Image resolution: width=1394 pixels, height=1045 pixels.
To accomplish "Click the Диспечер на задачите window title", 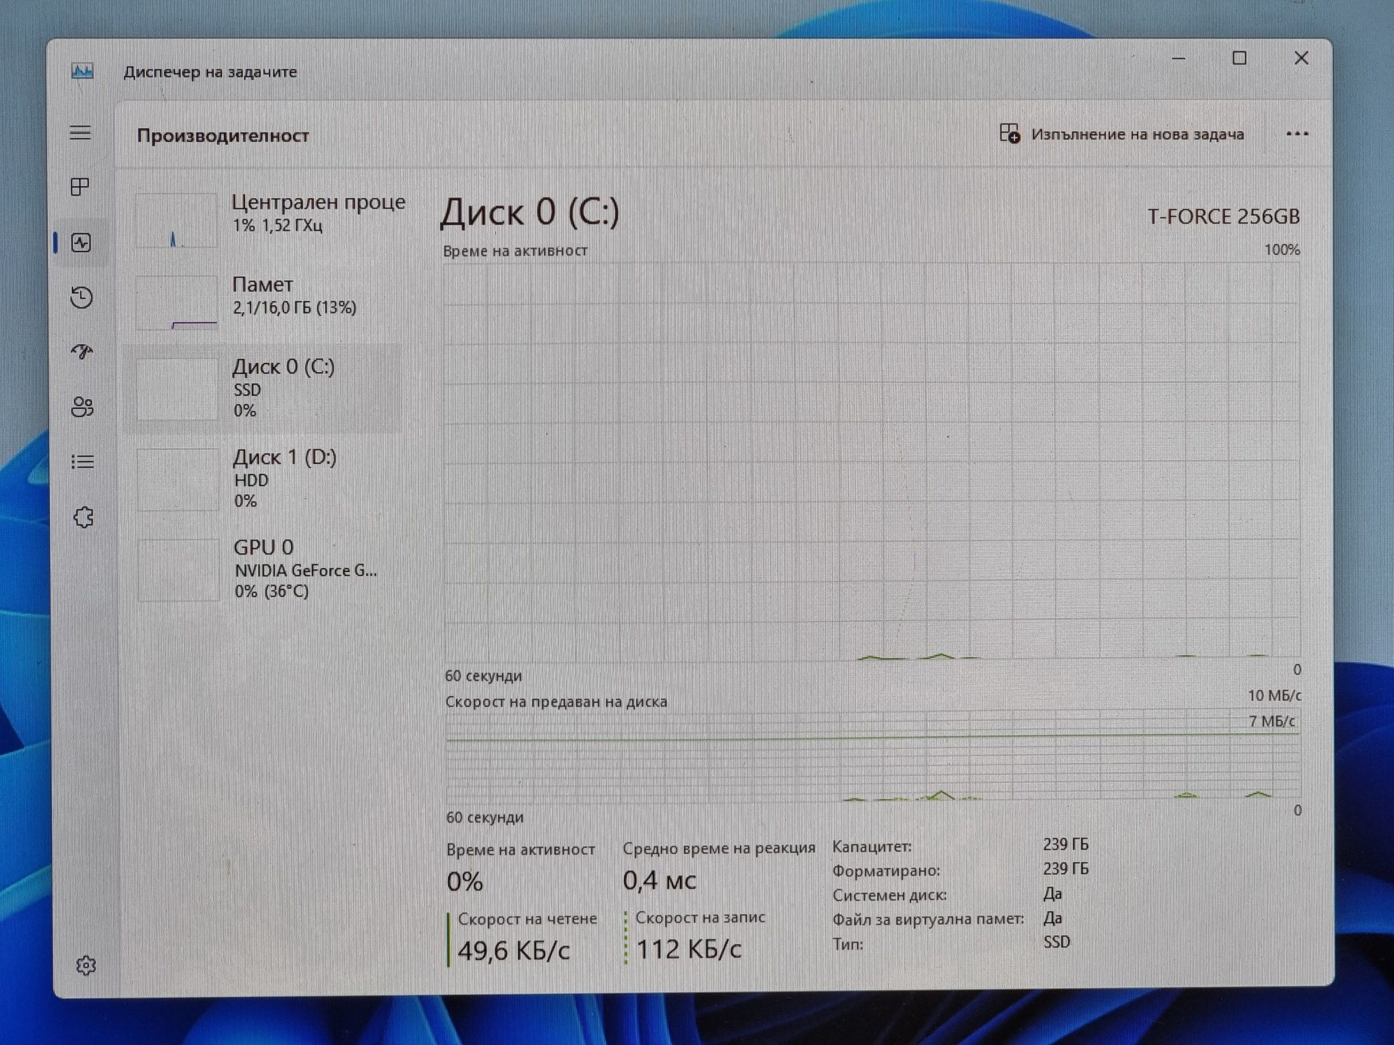I will click(210, 72).
